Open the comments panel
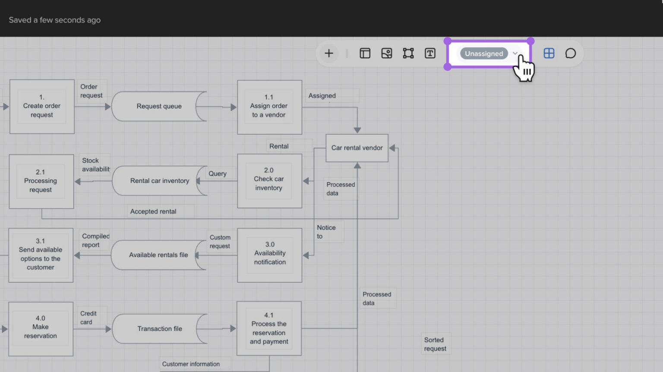 pyautogui.click(x=571, y=53)
